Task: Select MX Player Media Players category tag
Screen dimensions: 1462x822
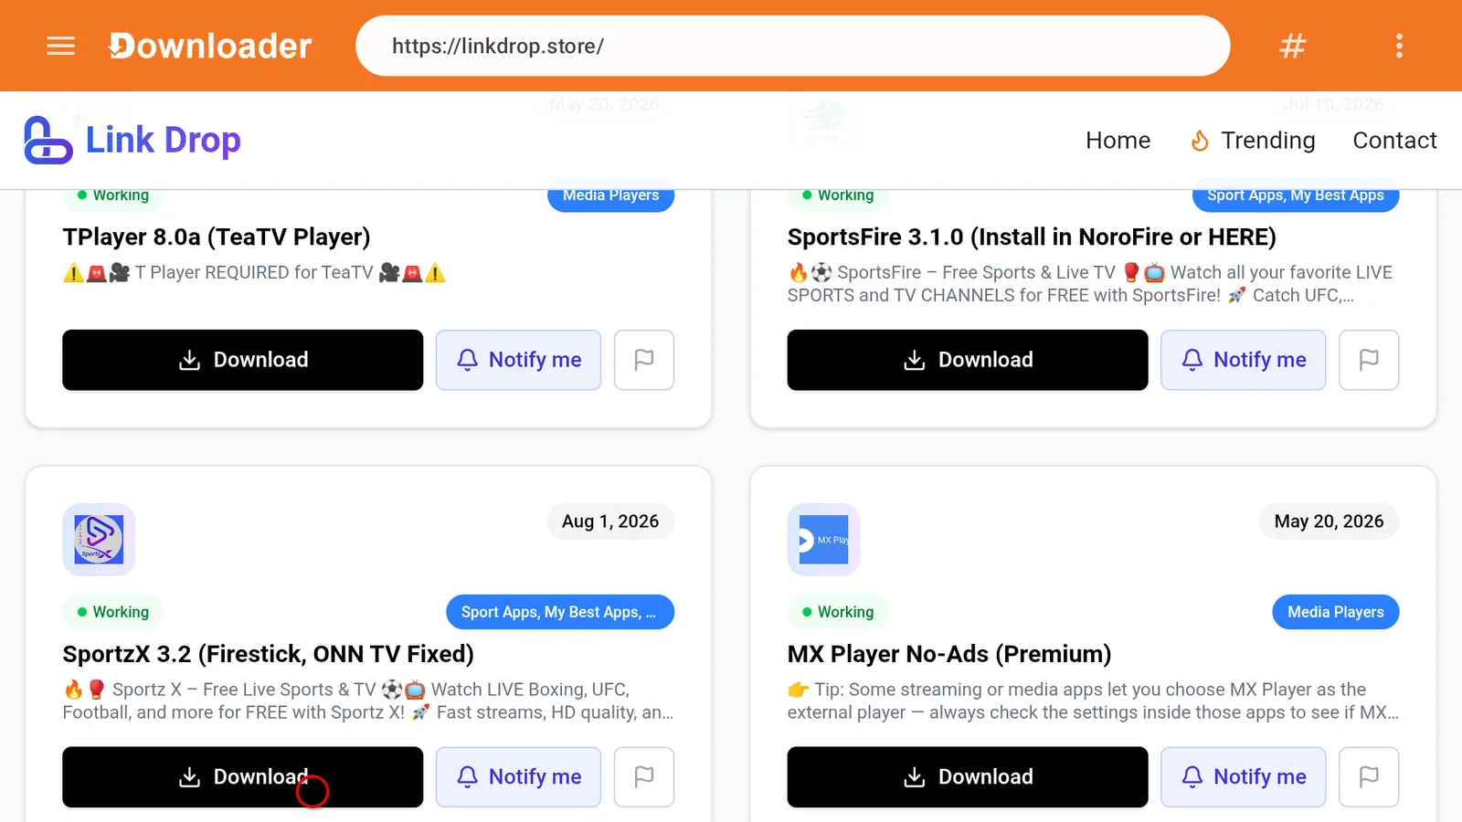Action: (1335, 612)
